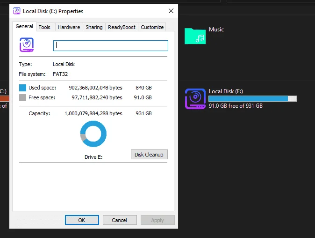The image size is (315, 238).
Task: Click the Disk Cleanup button
Action: (x=149, y=155)
